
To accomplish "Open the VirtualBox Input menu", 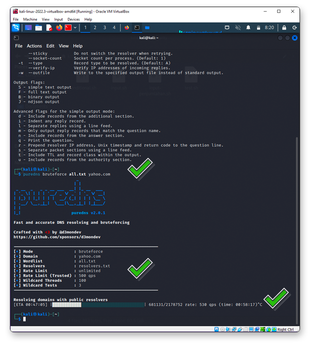I will tap(58, 19).
